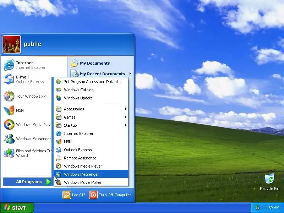The image size is (284, 213).
Task: Click the Remote Assistance icon
Action: click(59, 158)
